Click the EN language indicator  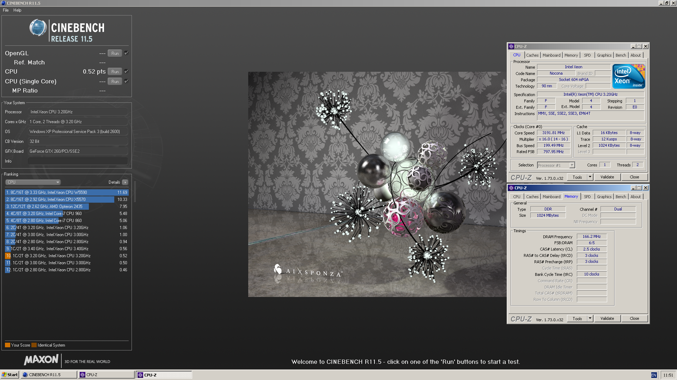tap(654, 375)
